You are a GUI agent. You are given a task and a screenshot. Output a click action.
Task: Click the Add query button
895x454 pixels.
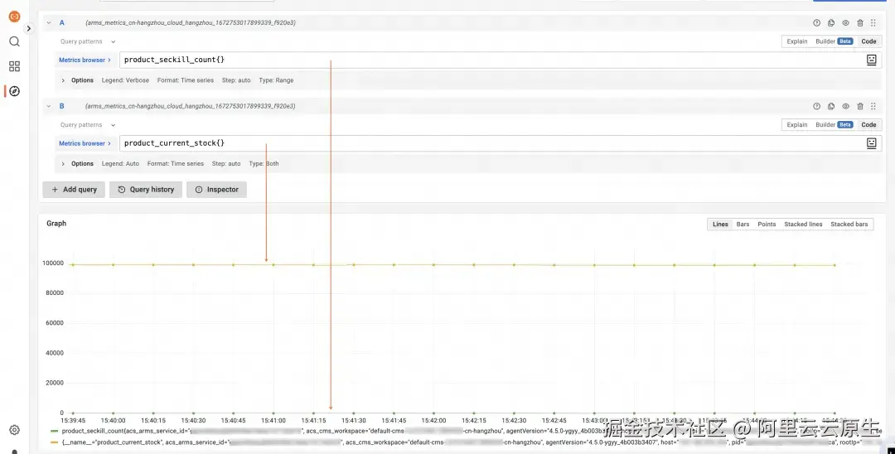(x=74, y=190)
